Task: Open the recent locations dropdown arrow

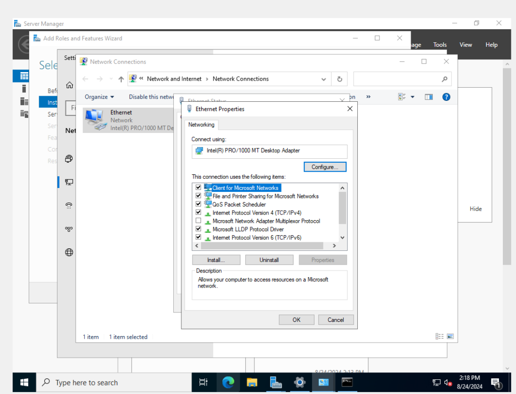Action: [x=111, y=79]
